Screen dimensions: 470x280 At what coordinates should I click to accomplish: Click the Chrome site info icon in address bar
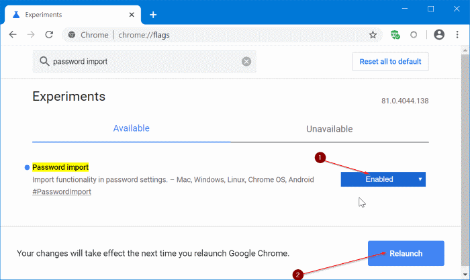[x=72, y=35]
